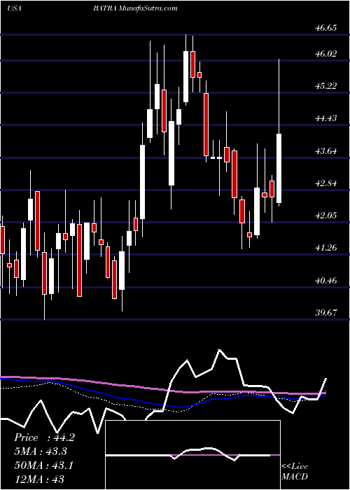Viewport: 350px width, 490px height.
Task: Click the 5MA : 43.3 readout
Action: click(41, 451)
